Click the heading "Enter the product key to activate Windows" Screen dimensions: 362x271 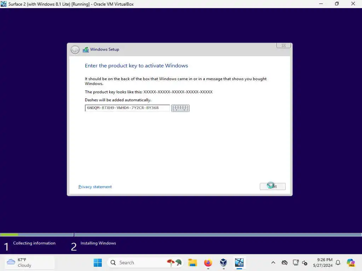(136, 66)
